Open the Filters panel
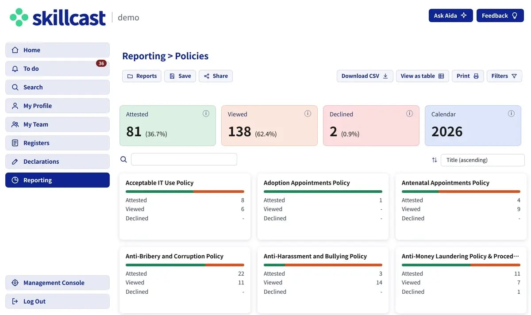This screenshot has height=315, width=531. coord(504,76)
